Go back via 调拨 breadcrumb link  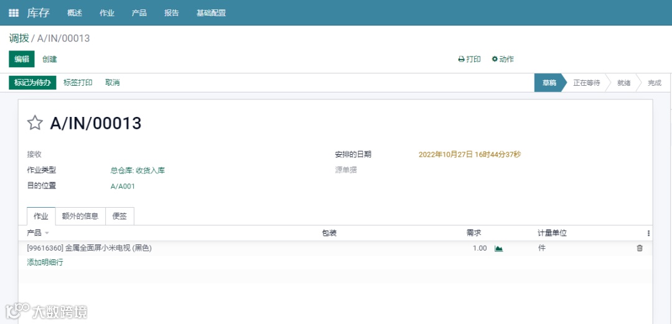click(19, 38)
